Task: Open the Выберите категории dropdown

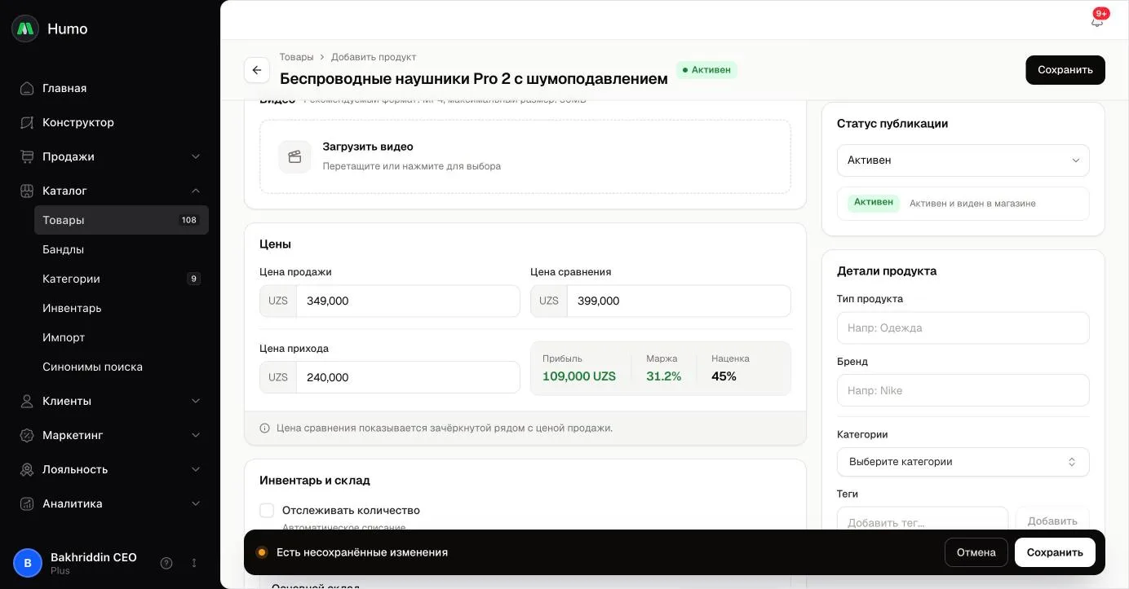Action: point(963,462)
